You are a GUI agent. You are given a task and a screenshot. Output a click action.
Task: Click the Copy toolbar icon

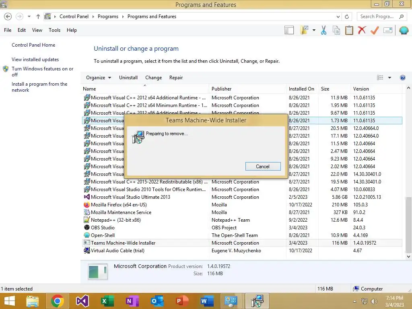pyautogui.click(x=336, y=30)
